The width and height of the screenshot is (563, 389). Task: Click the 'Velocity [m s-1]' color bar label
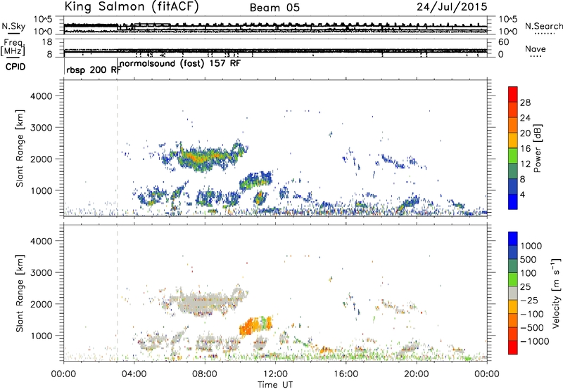[x=556, y=293]
